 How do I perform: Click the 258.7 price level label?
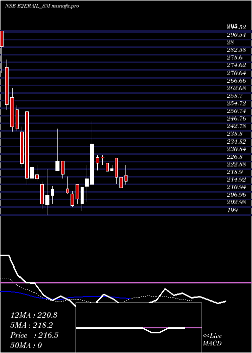(234, 96)
